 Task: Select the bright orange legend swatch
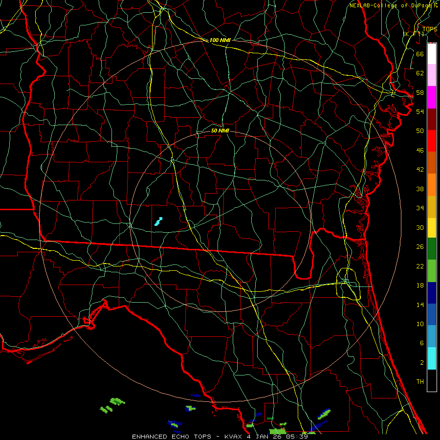pos(432,185)
